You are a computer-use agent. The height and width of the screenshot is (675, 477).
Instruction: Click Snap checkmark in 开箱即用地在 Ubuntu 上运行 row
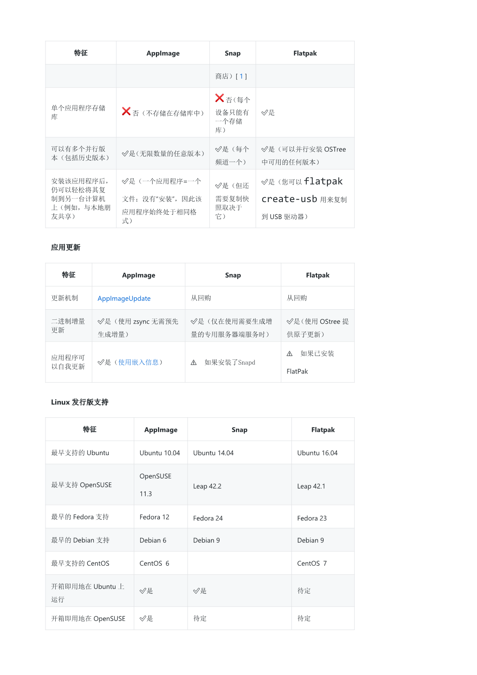[196, 591]
